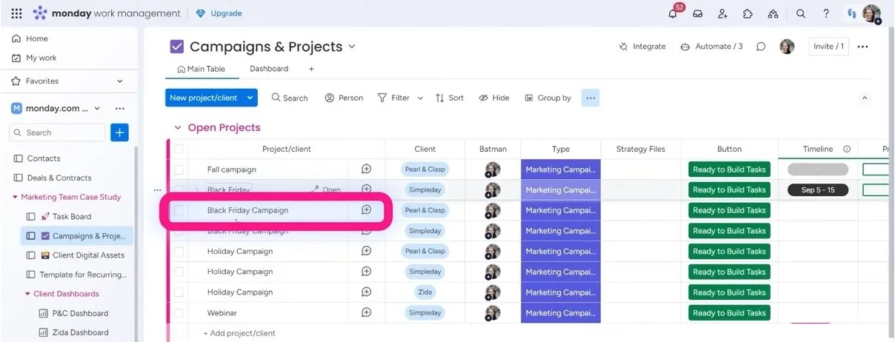Open the inbox tray icon
This screenshot has width=895, height=342.
pyautogui.click(x=698, y=13)
